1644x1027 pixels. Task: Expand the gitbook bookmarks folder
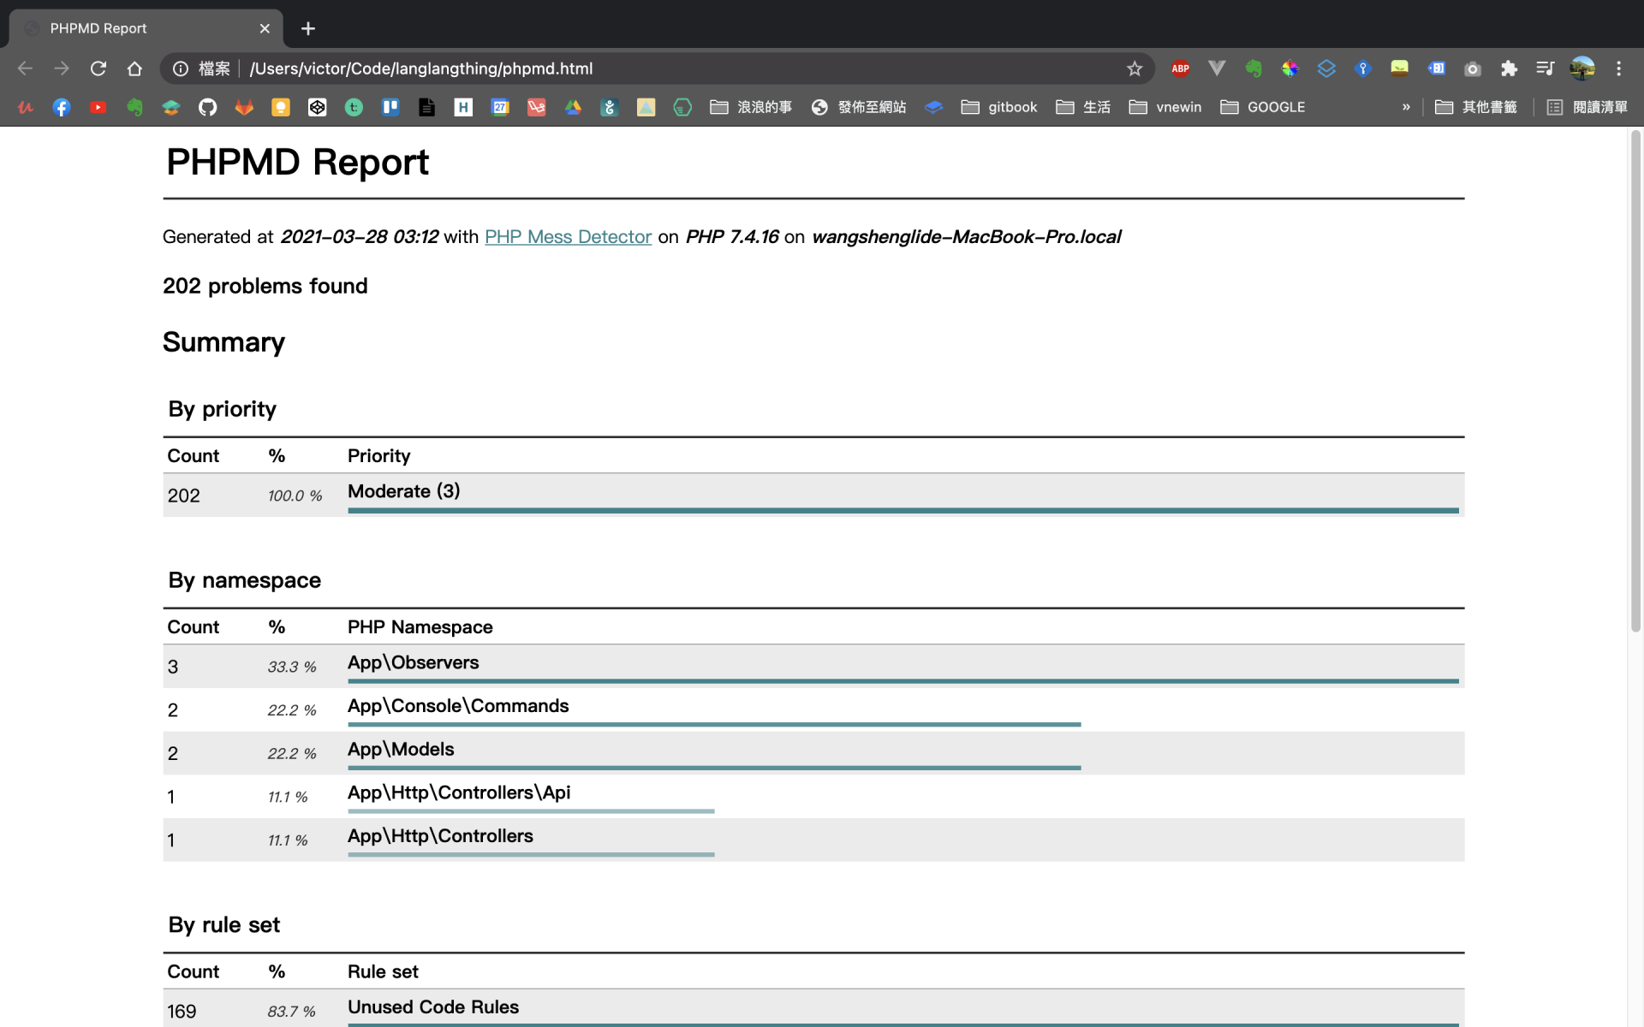[999, 107]
